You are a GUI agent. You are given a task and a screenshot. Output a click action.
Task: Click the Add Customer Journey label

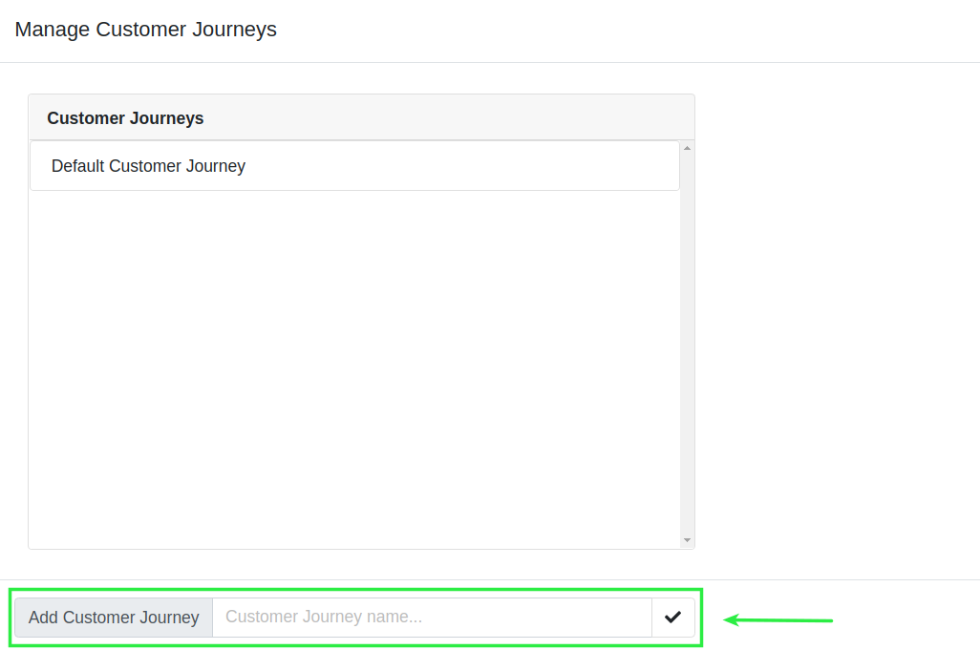coord(114,618)
